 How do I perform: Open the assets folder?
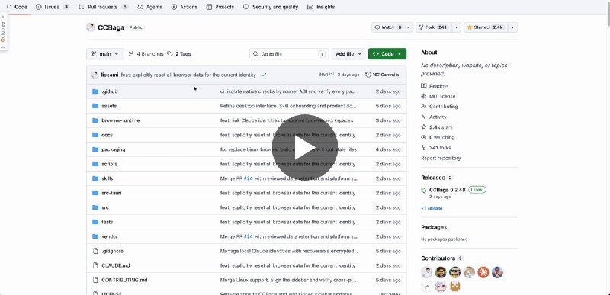click(109, 106)
